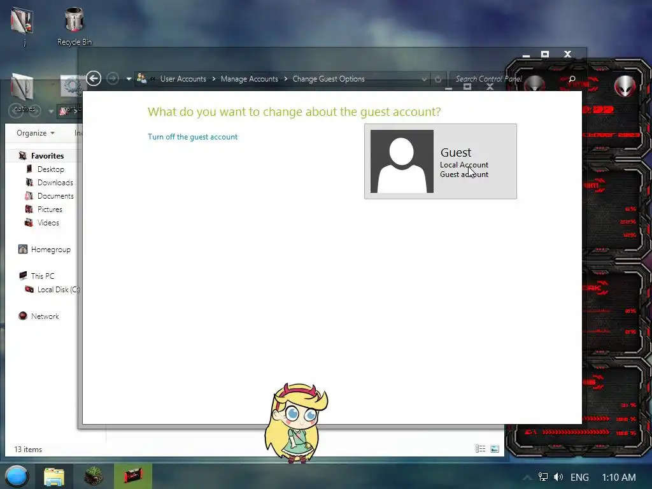The image size is (652, 489).
Task: Click the Favorites star icon
Action: (x=23, y=155)
